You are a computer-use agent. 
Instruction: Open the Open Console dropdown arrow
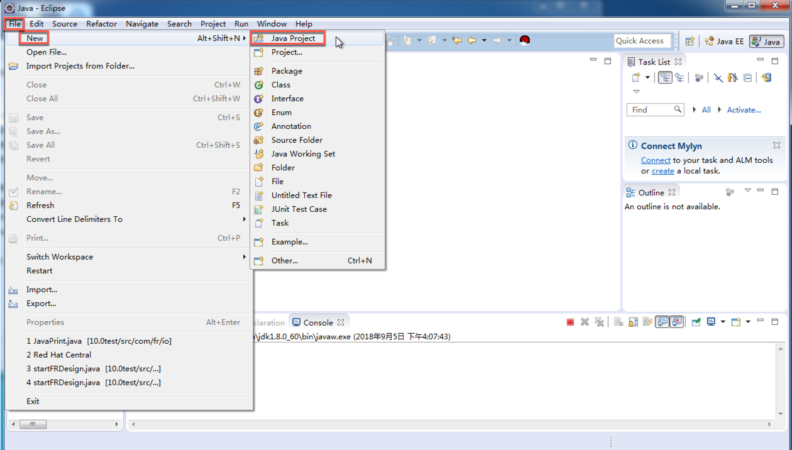coord(748,322)
